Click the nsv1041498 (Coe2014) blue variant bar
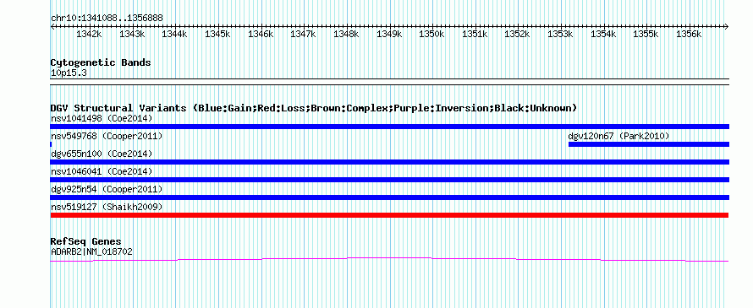This screenshot has width=753, height=308. click(389, 127)
